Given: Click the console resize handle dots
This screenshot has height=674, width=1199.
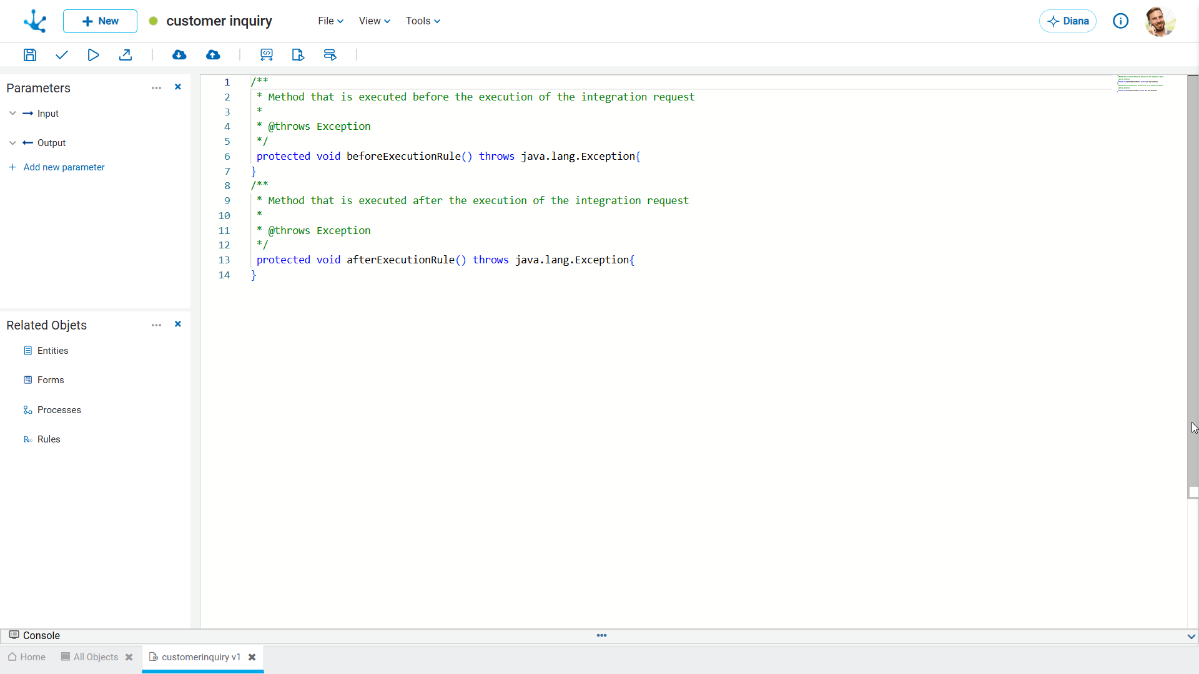Looking at the screenshot, I should point(602,635).
